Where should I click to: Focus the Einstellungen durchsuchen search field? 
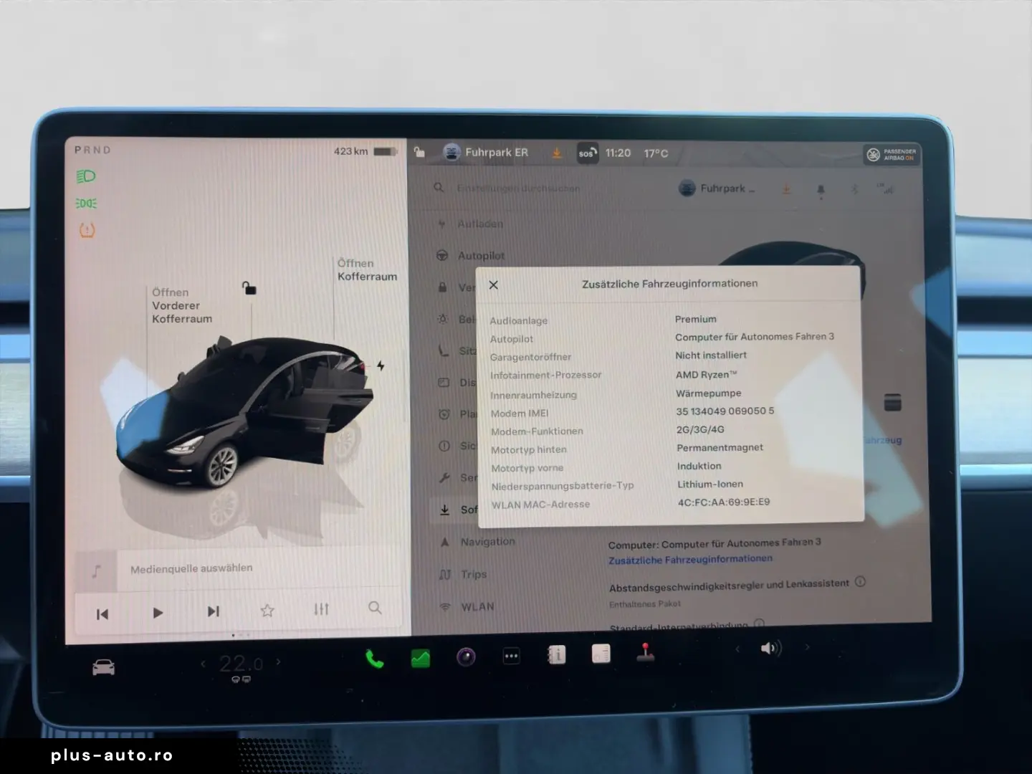(x=518, y=188)
